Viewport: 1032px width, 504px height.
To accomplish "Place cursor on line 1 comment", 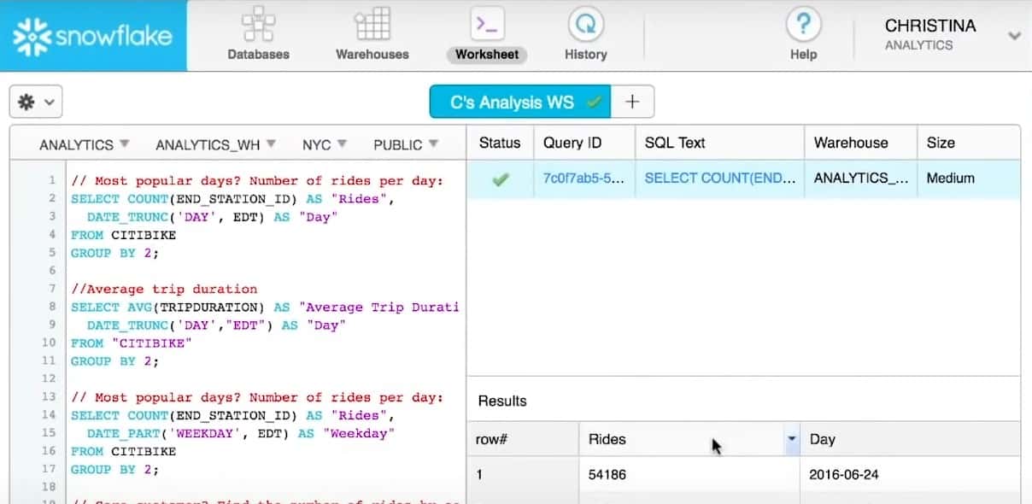I will [257, 180].
